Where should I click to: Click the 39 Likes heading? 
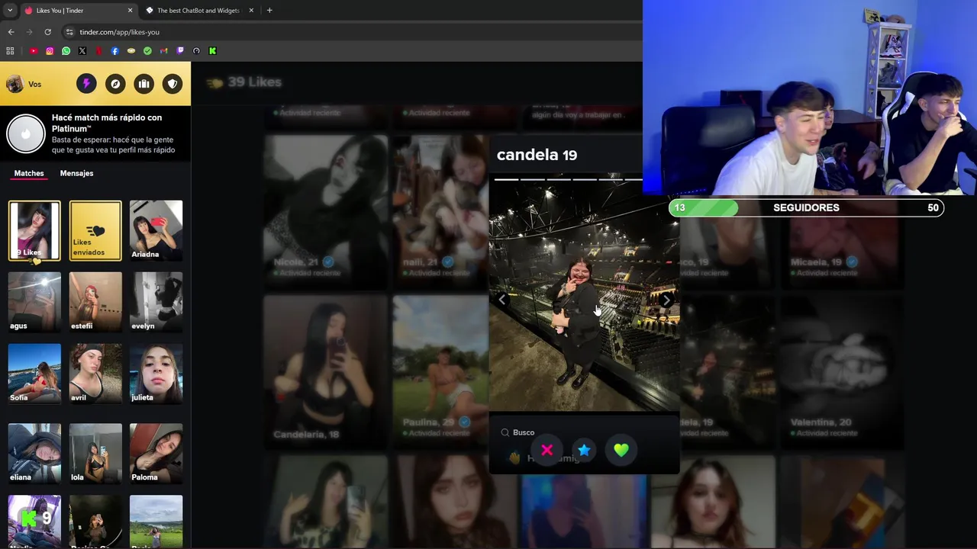point(254,82)
